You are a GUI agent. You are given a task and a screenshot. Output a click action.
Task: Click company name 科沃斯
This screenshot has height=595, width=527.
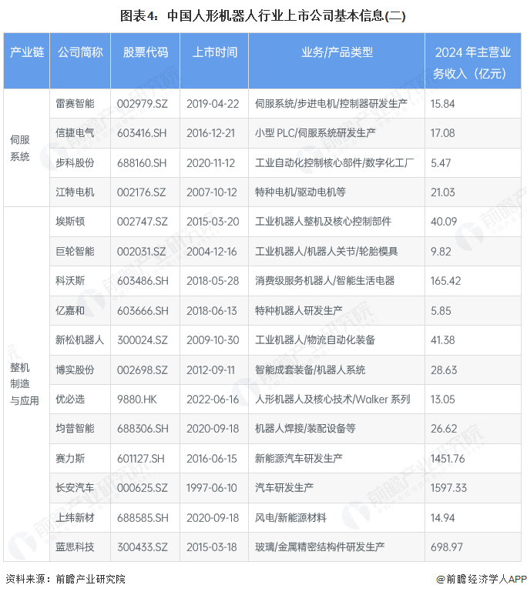pyautogui.click(x=70, y=281)
